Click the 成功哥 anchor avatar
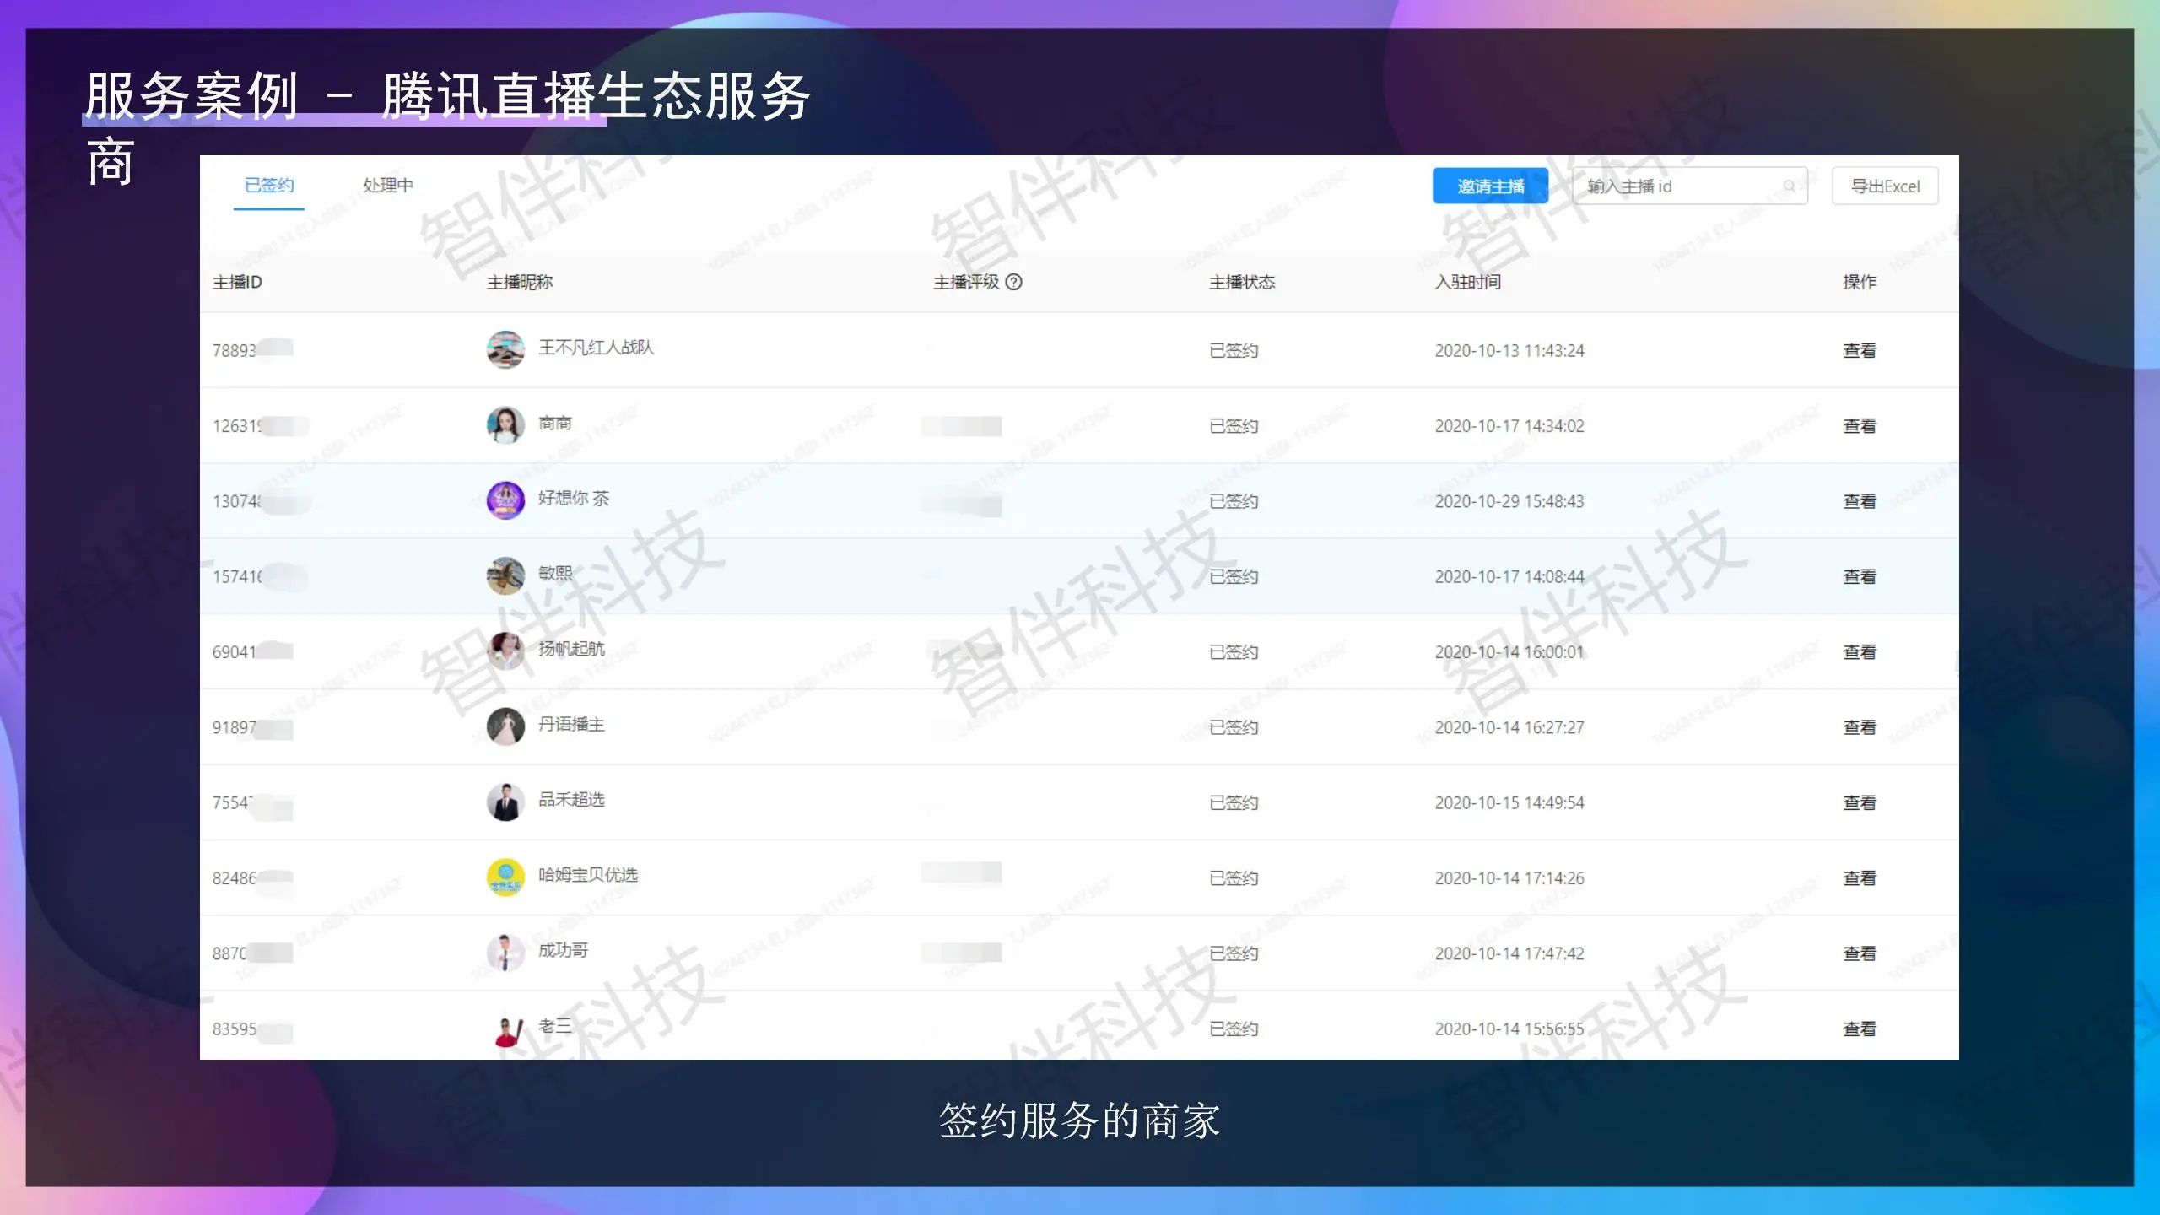This screenshot has height=1215, width=2160. pos(505,953)
